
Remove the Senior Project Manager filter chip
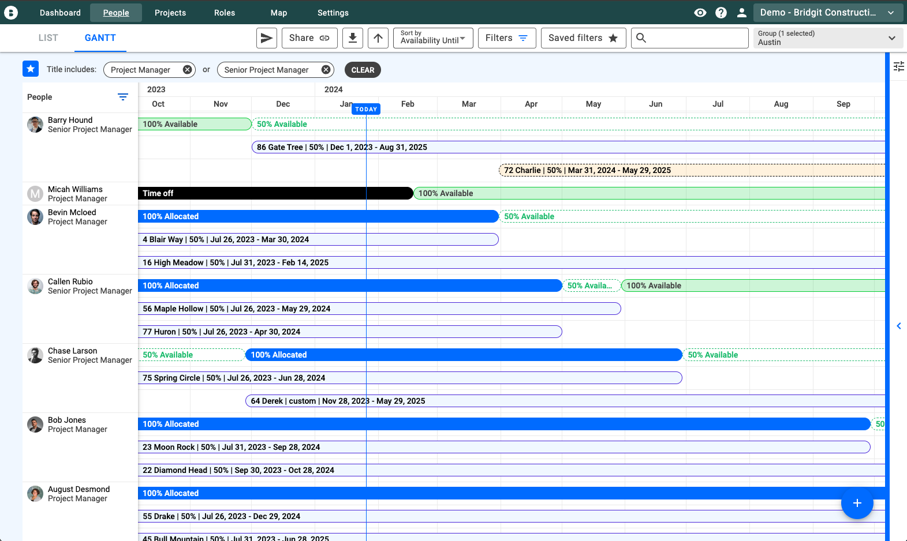click(326, 70)
